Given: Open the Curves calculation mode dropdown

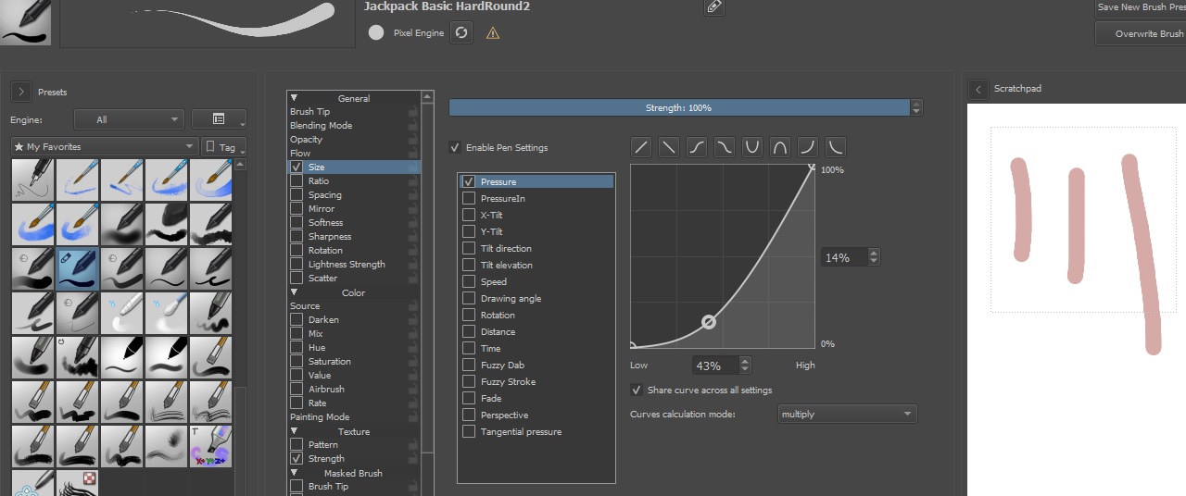Looking at the screenshot, I should click(847, 414).
